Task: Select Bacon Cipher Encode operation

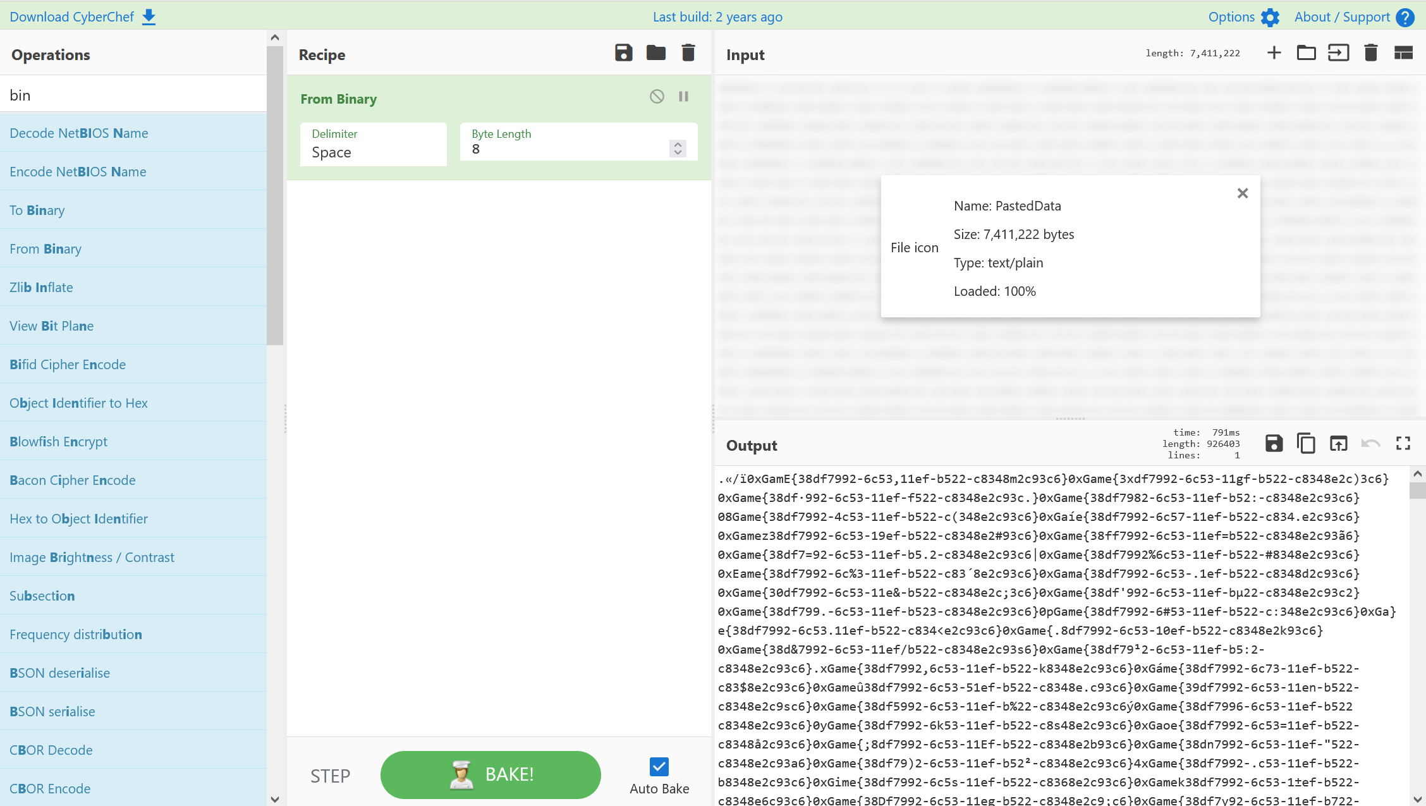Action: pos(133,480)
